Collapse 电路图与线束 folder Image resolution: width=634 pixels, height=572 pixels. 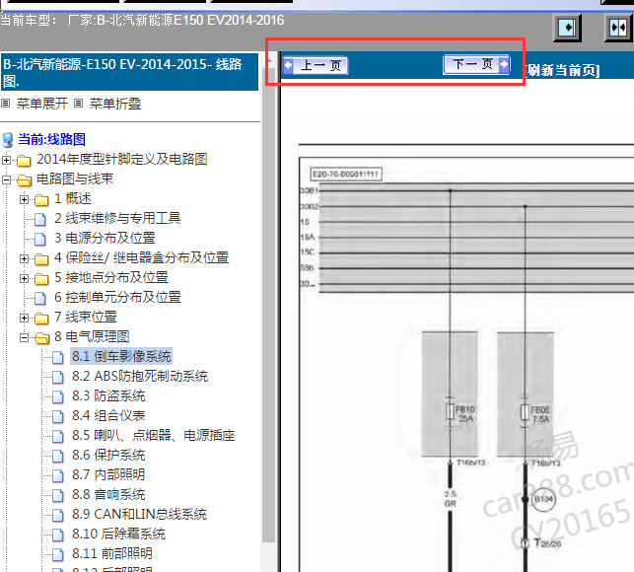coord(6,179)
